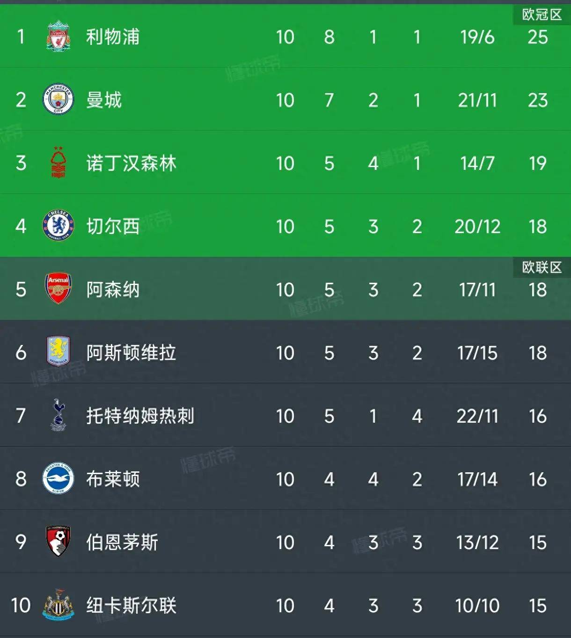Image resolution: width=571 pixels, height=638 pixels.
Task: Select Liverpool's 25 points value
Action: (x=537, y=37)
